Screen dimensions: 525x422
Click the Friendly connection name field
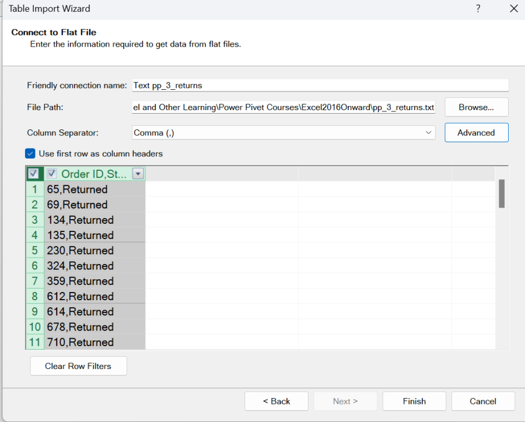tap(320, 85)
